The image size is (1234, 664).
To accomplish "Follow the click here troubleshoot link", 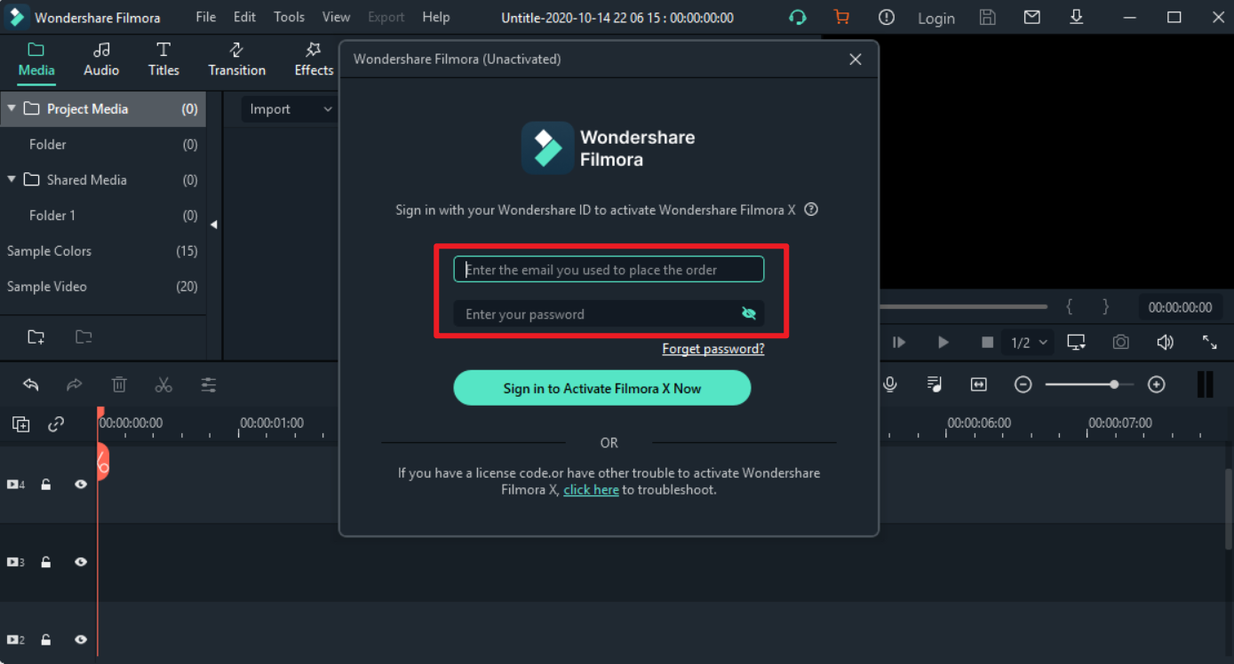I will (591, 489).
